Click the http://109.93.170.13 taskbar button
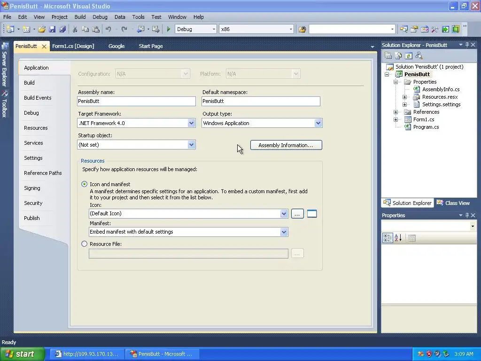 (x=87, y=354)
